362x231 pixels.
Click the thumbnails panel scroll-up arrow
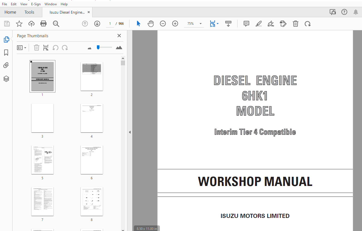pyautogui.click(x=123, y=58)
